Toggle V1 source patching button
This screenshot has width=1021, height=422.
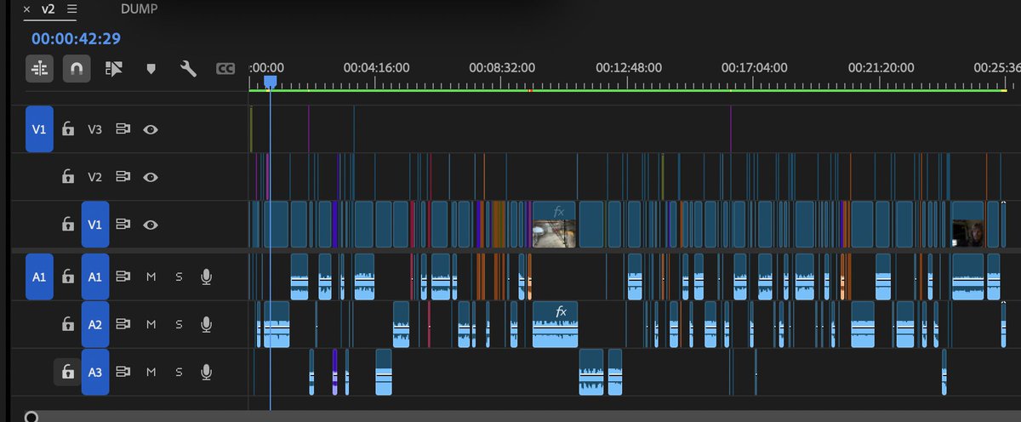pos(39,129)
